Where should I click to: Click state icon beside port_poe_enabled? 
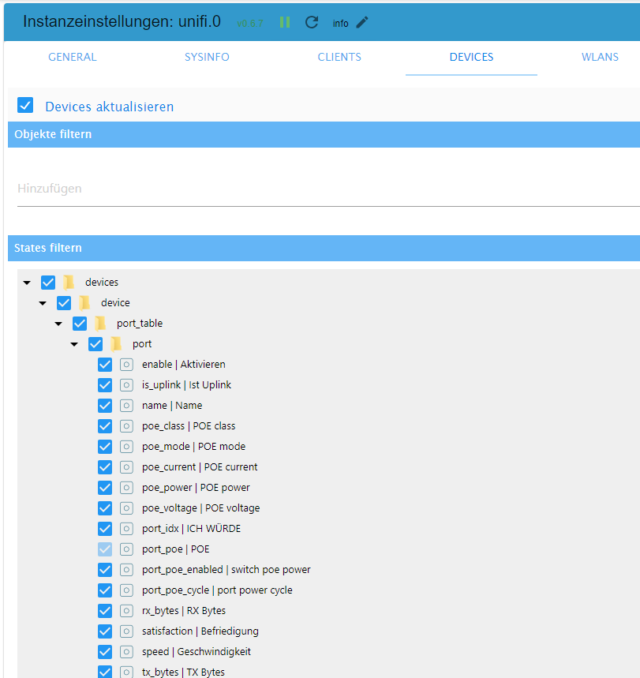126,570
